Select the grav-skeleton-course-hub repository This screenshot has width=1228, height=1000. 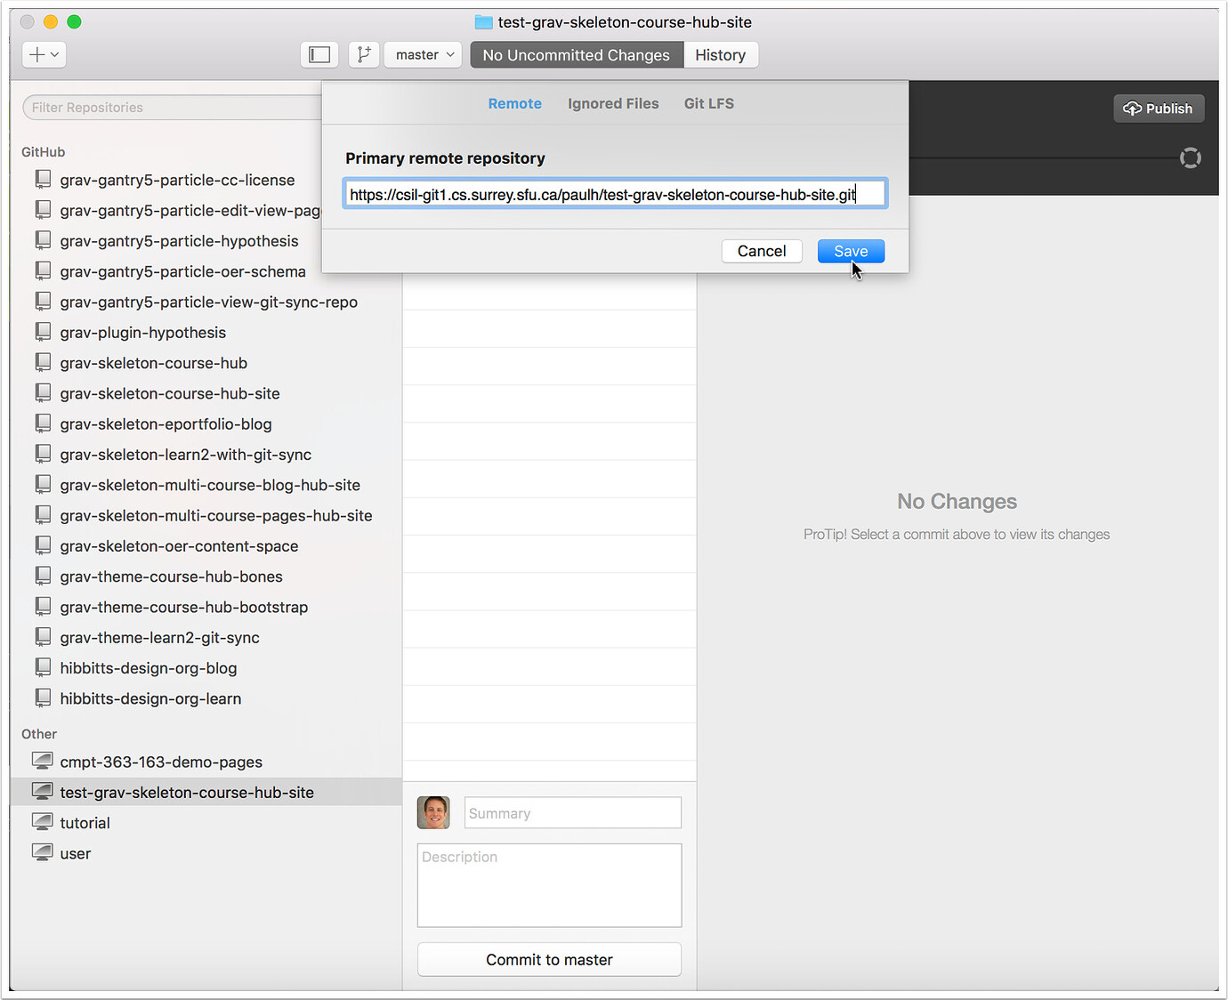click(x=153, y=362)
